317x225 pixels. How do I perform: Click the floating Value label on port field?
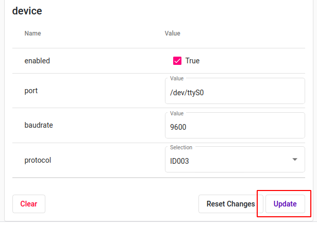(x=177, y=78)
